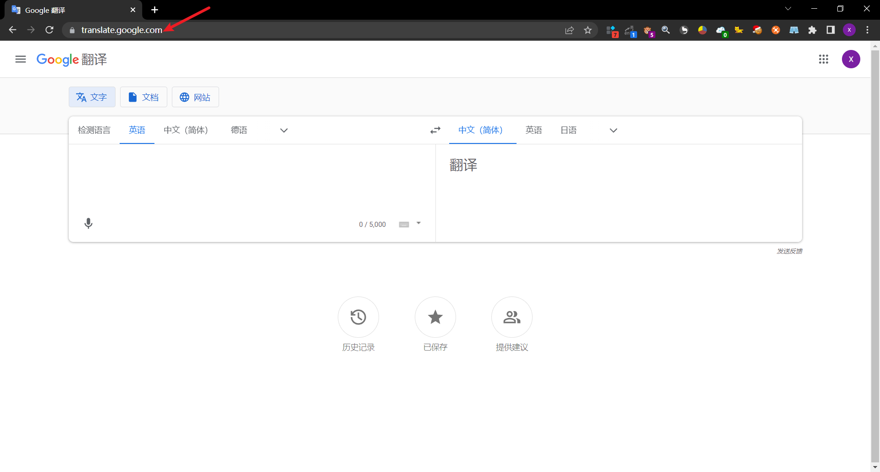
Task: Open the extension with blue 1 badge
Action: [x=630, y=31]
